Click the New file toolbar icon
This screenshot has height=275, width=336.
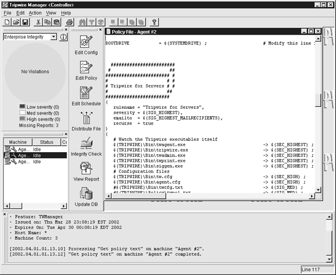pyautogui.click(x=7, y=22)
